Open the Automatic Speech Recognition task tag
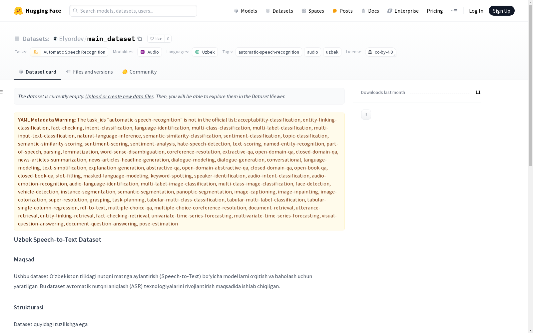The width and height of the screenshot is (533, 333). tap(69, 52)
